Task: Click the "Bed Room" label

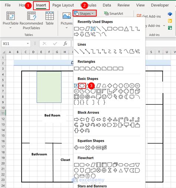Action: (52, 115)
